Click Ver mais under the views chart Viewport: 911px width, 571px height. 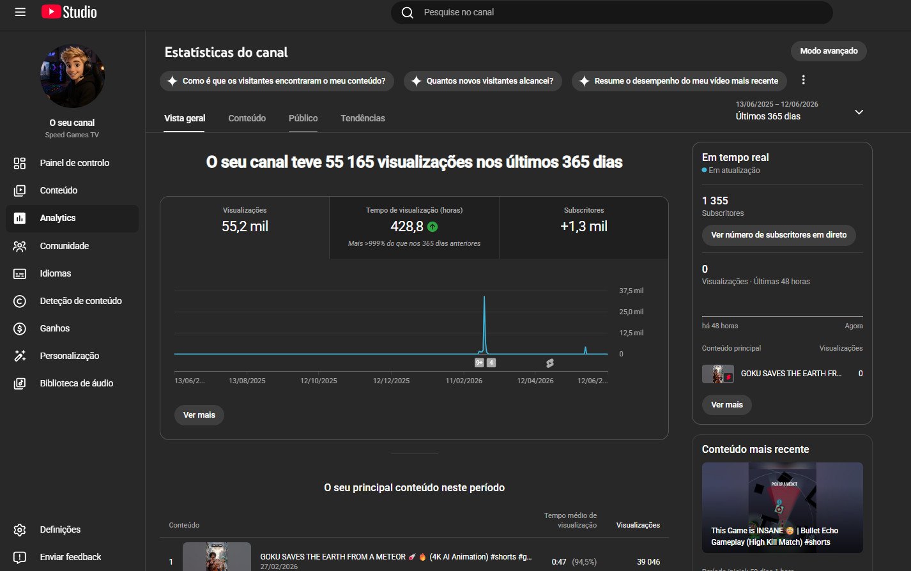click(x=199, y=415)
